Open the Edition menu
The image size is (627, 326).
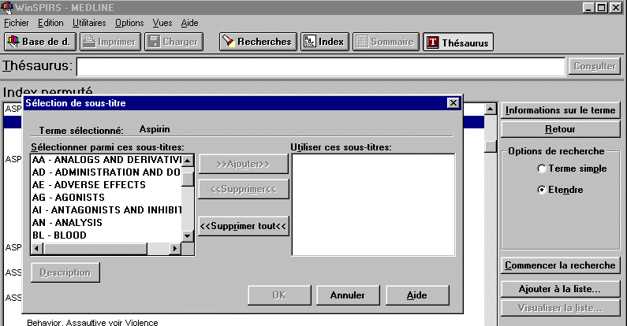(x=50, y=23)
